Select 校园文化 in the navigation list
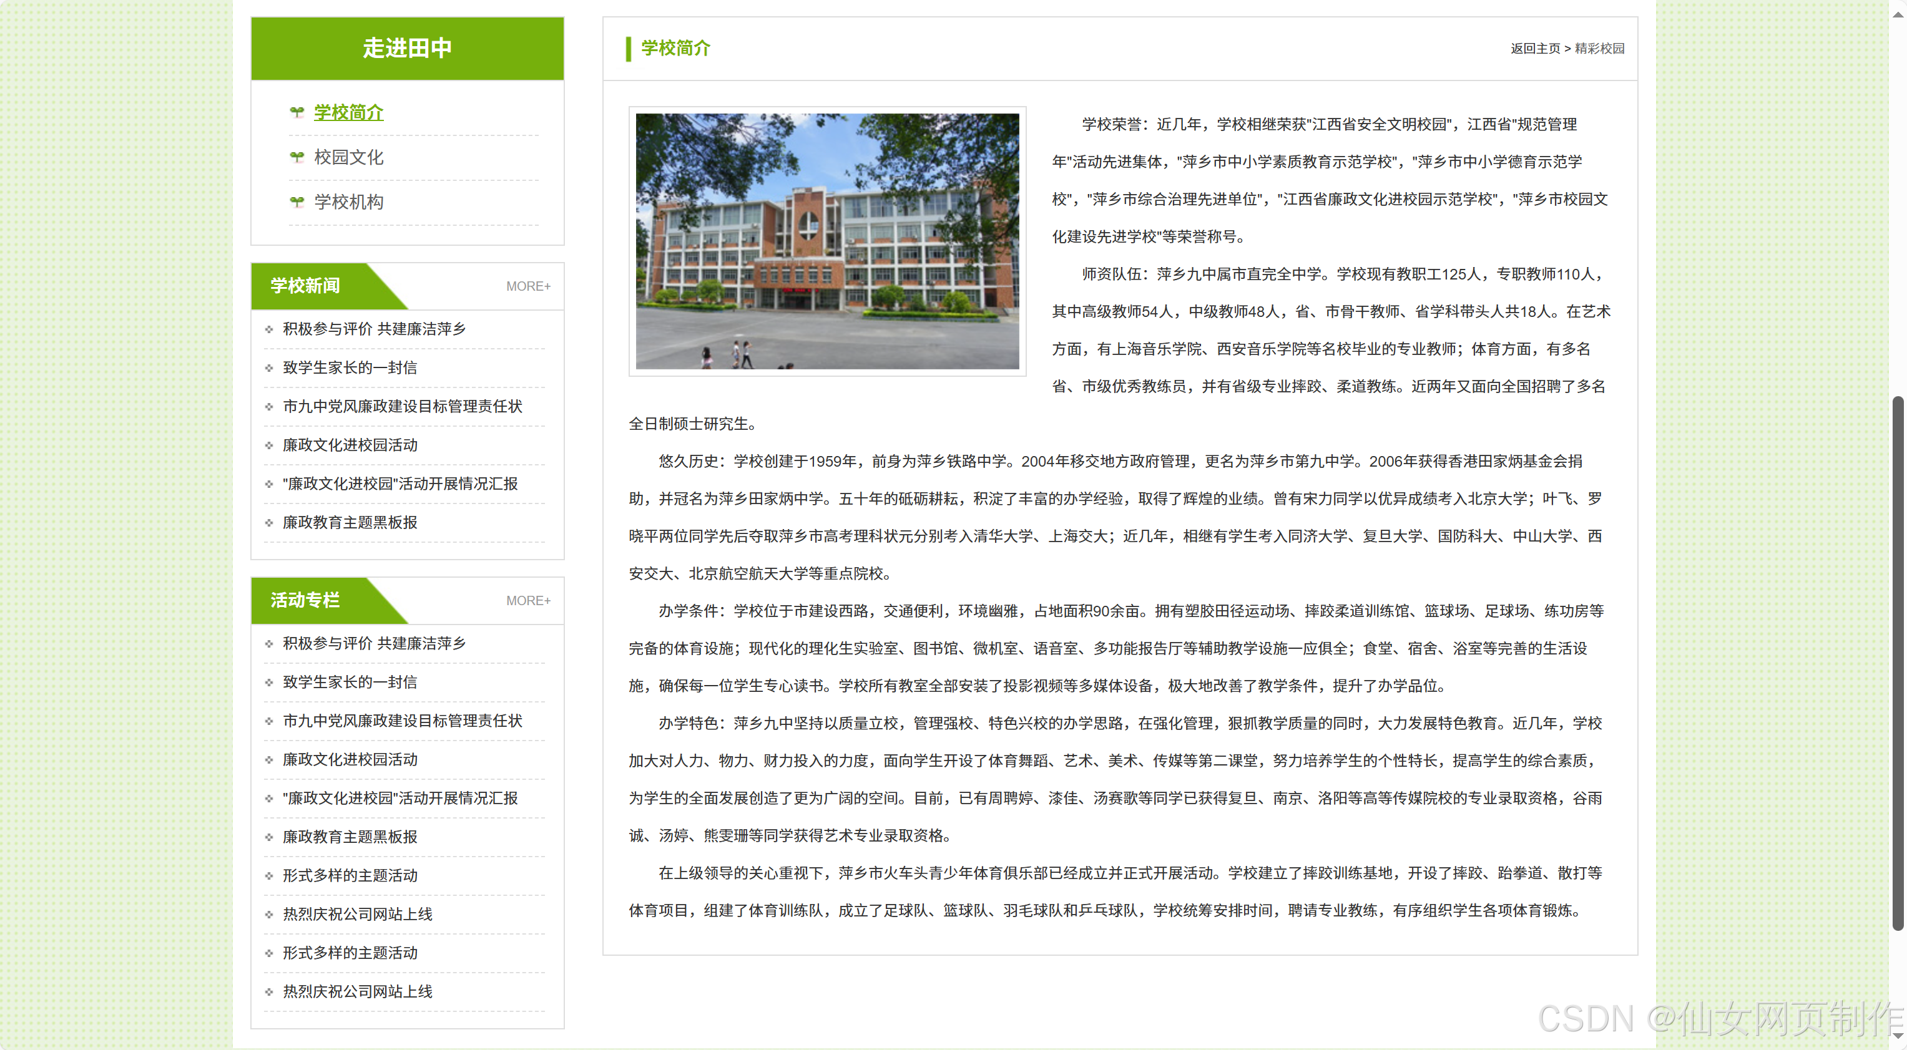The width and height of the screenshot is (1907, 1050). pyautogui.click(x=348, y=157)
